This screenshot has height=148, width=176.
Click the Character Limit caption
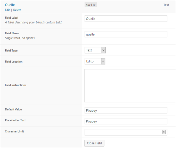14,131
